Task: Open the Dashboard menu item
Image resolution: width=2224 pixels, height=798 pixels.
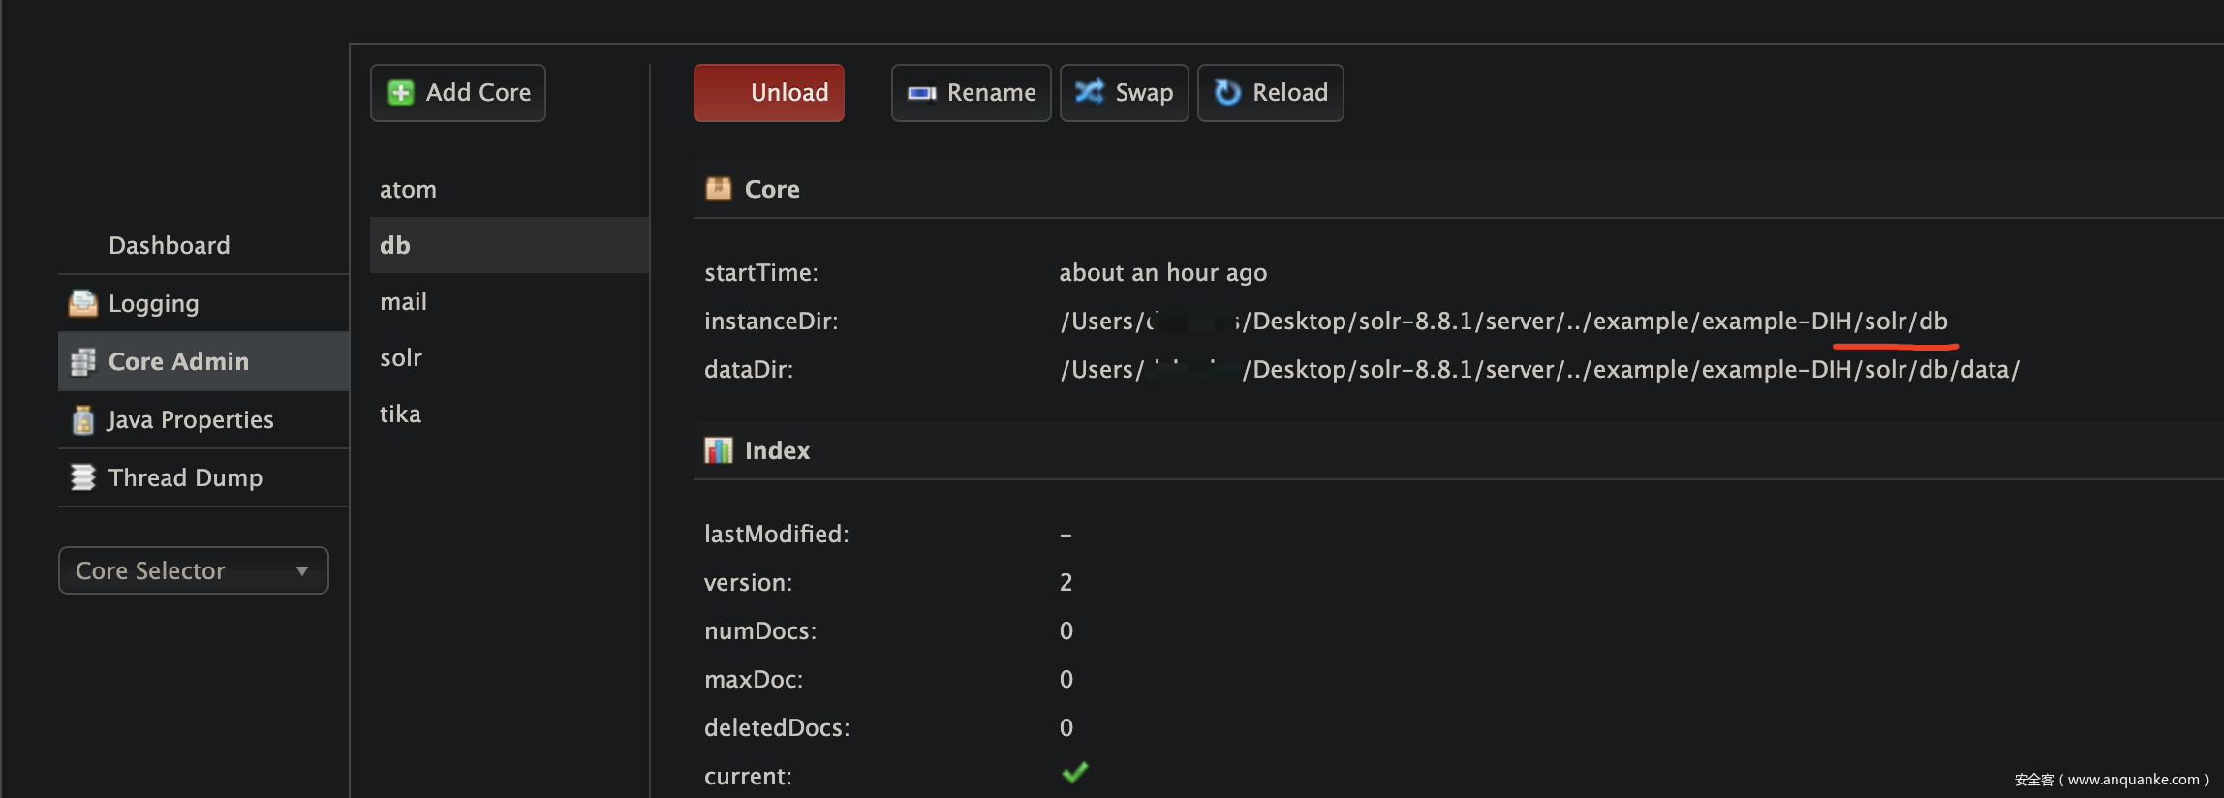Action: click(169, 246)
